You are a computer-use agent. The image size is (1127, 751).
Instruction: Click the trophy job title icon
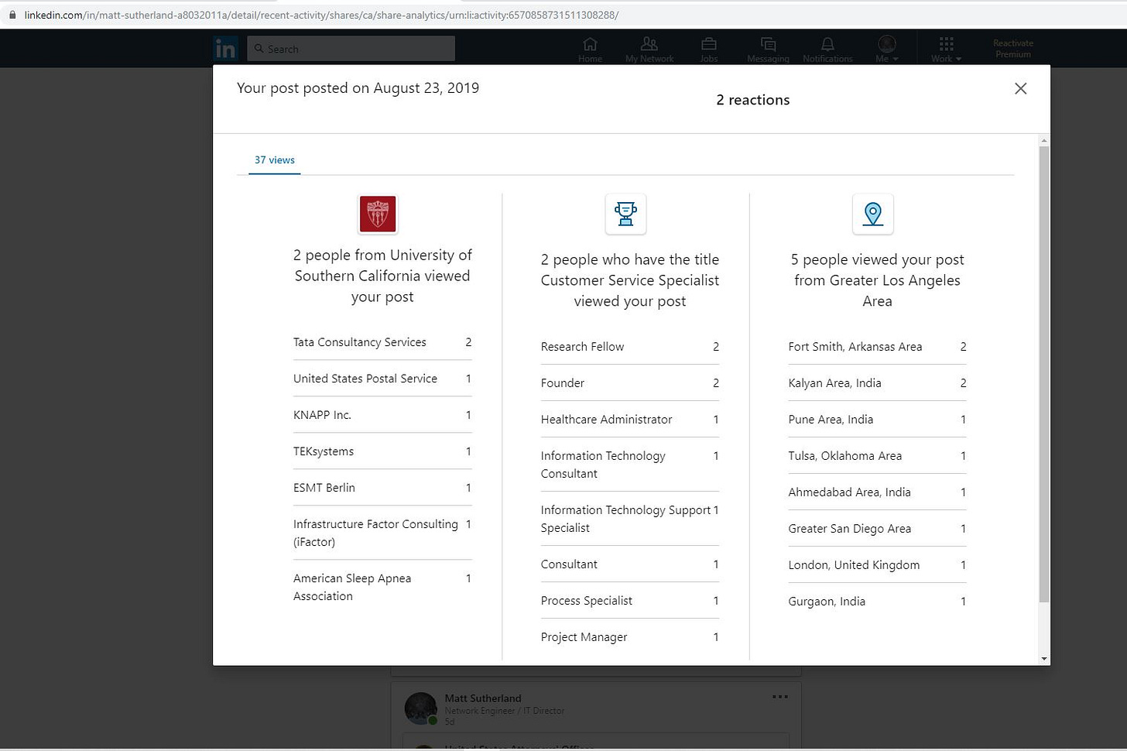pos(625,214)
